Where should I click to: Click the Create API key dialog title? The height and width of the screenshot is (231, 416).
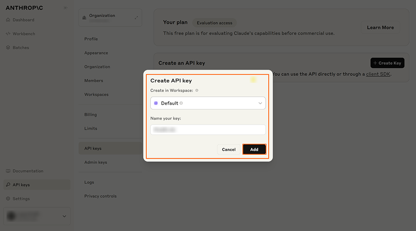pos(171,80)
